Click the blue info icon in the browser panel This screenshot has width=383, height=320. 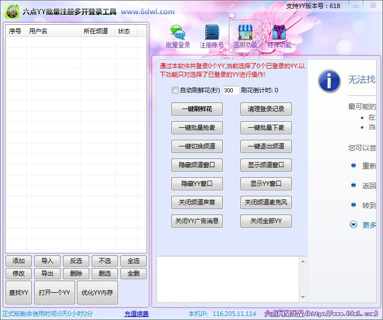click(329, 81)
